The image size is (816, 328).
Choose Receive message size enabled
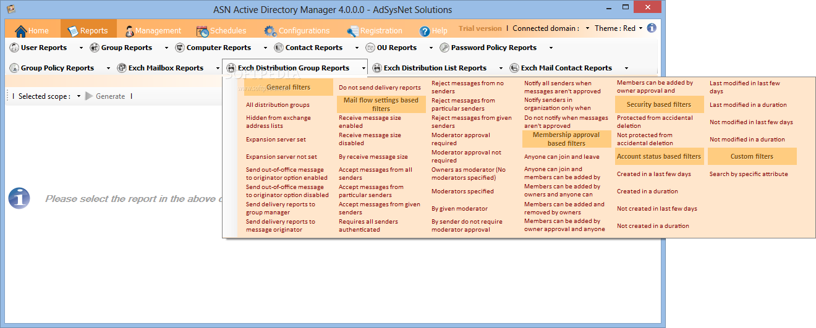click(370, 122)
